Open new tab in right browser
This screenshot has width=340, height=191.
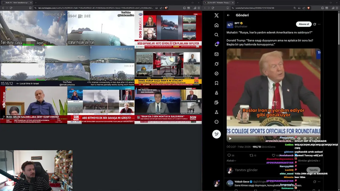[238, 2]
